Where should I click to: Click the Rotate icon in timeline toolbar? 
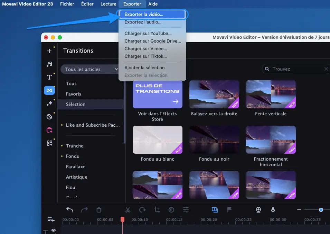pos(142,210)
